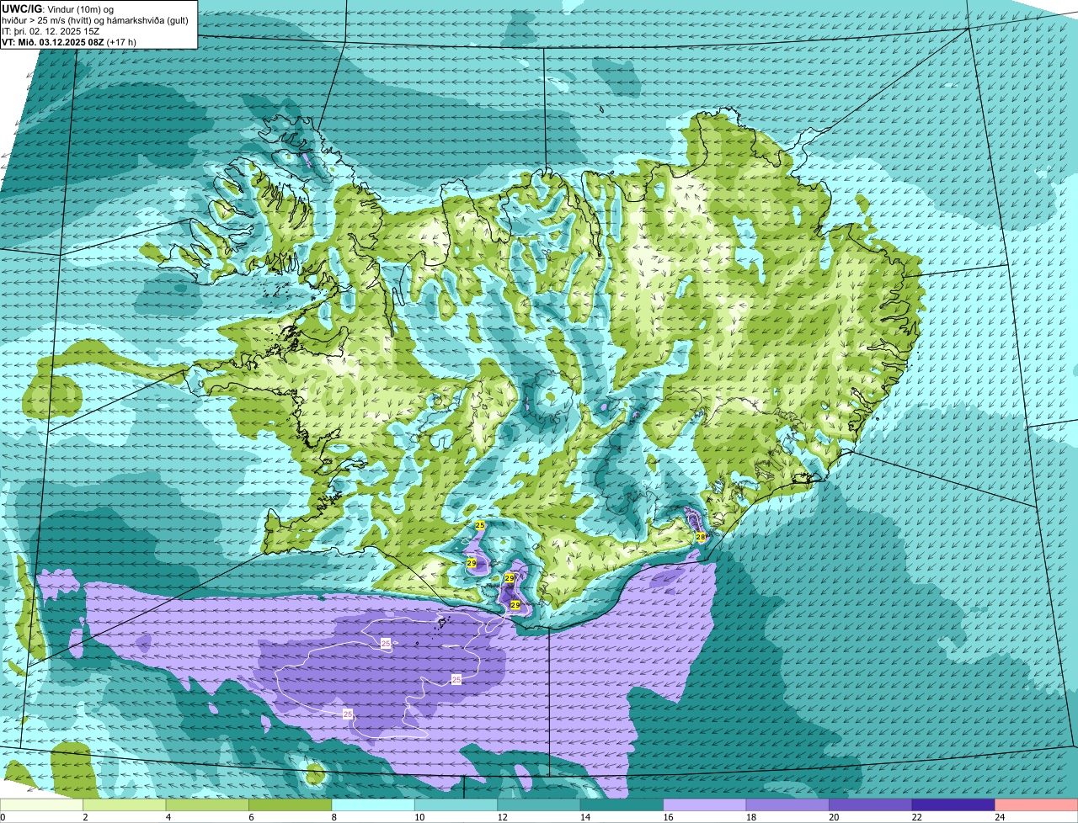
Task: Click the '24' tick on the color scale
Action: click(999, 816)
